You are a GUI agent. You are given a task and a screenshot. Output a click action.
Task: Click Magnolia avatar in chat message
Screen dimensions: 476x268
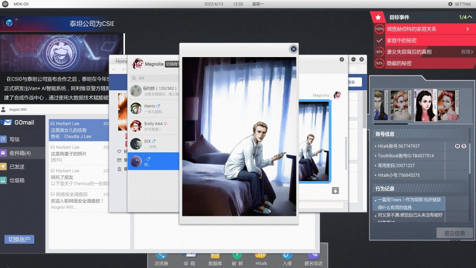tap(337, 95)
